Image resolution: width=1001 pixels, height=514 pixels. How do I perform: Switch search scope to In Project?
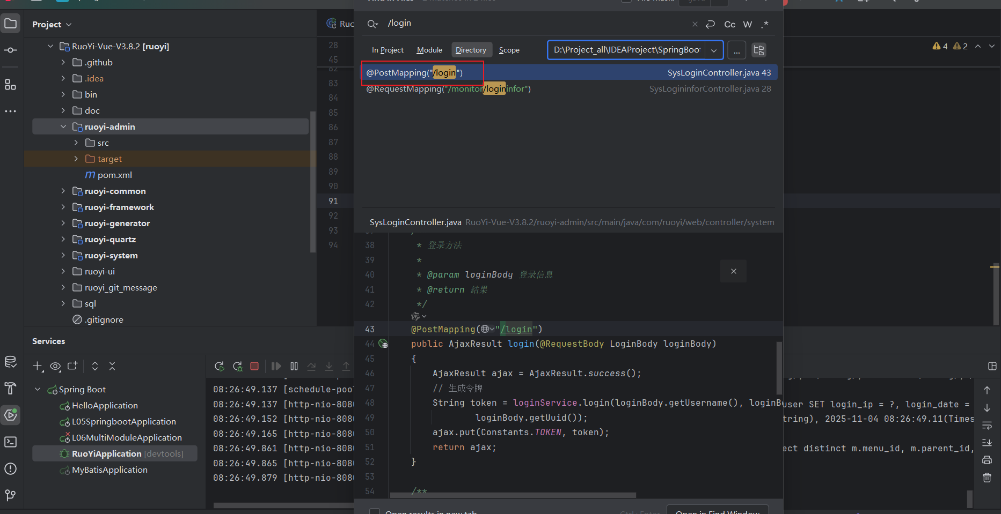pos(388,50)
